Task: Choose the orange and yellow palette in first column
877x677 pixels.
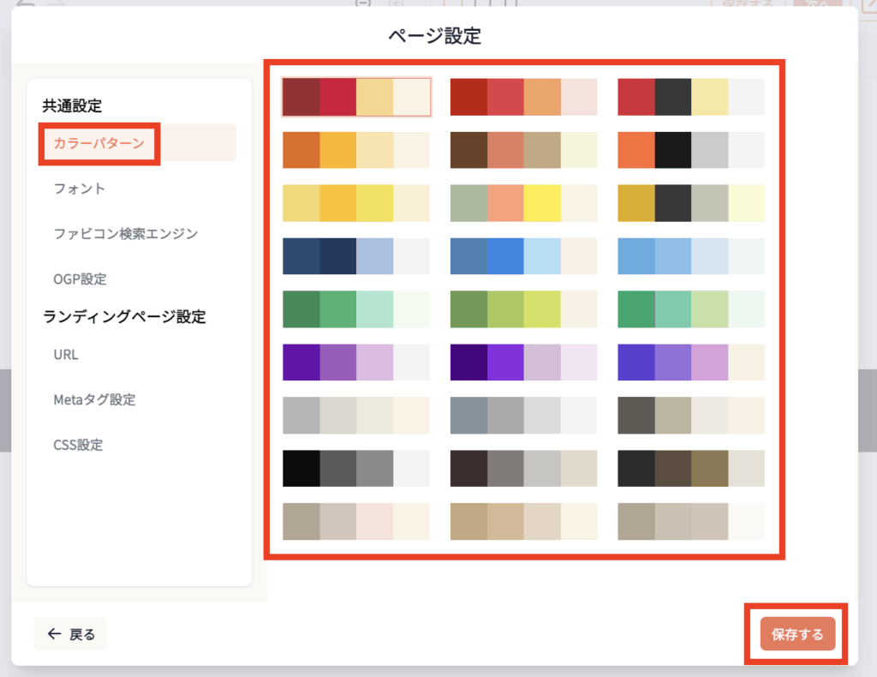Action: tap(356, 150)
